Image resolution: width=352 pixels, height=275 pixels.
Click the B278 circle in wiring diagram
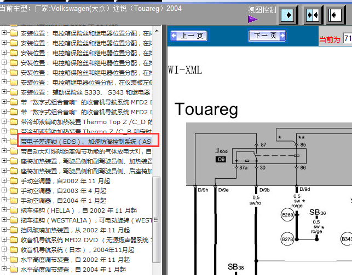click(287, 239)
